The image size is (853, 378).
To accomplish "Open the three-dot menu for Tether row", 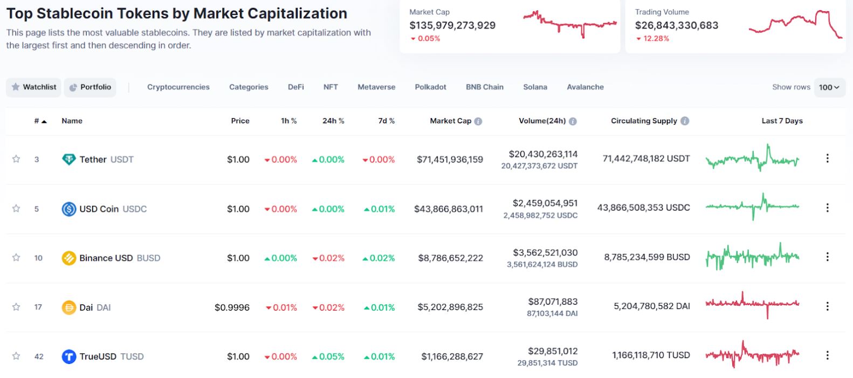I will (827, 159).
